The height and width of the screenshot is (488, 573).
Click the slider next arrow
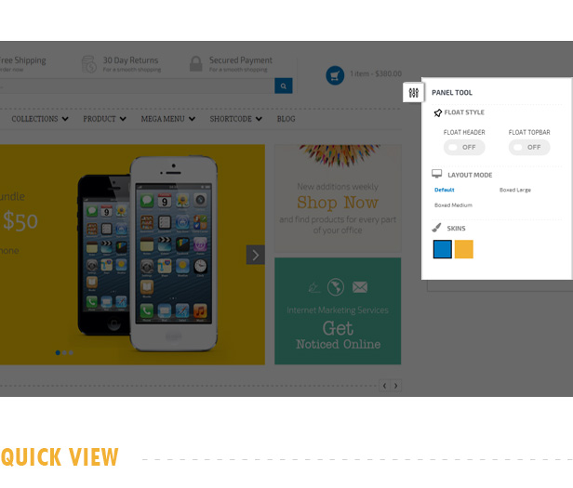click(x=256, y=255)
